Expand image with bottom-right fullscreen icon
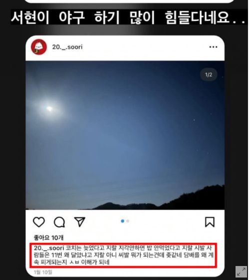Screen dimensions: 249x280 click(x=241, y=272)
